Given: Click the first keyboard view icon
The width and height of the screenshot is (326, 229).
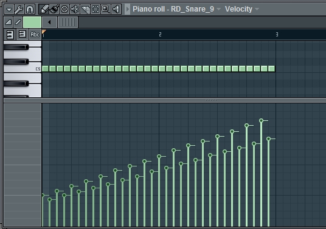Looking at the screenshot, I should 10,35.
